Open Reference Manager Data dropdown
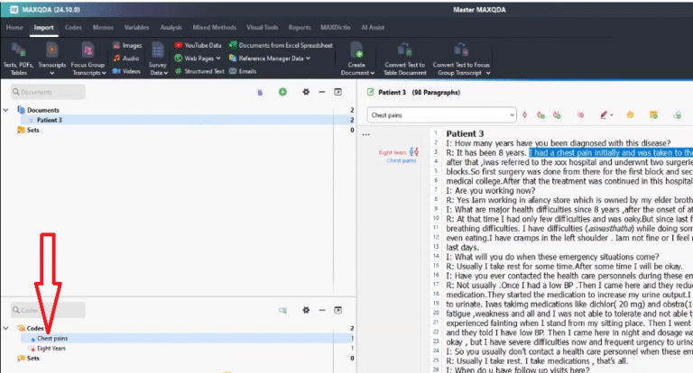This screenshot has height=373, width=693. click(x=270, y=59)
